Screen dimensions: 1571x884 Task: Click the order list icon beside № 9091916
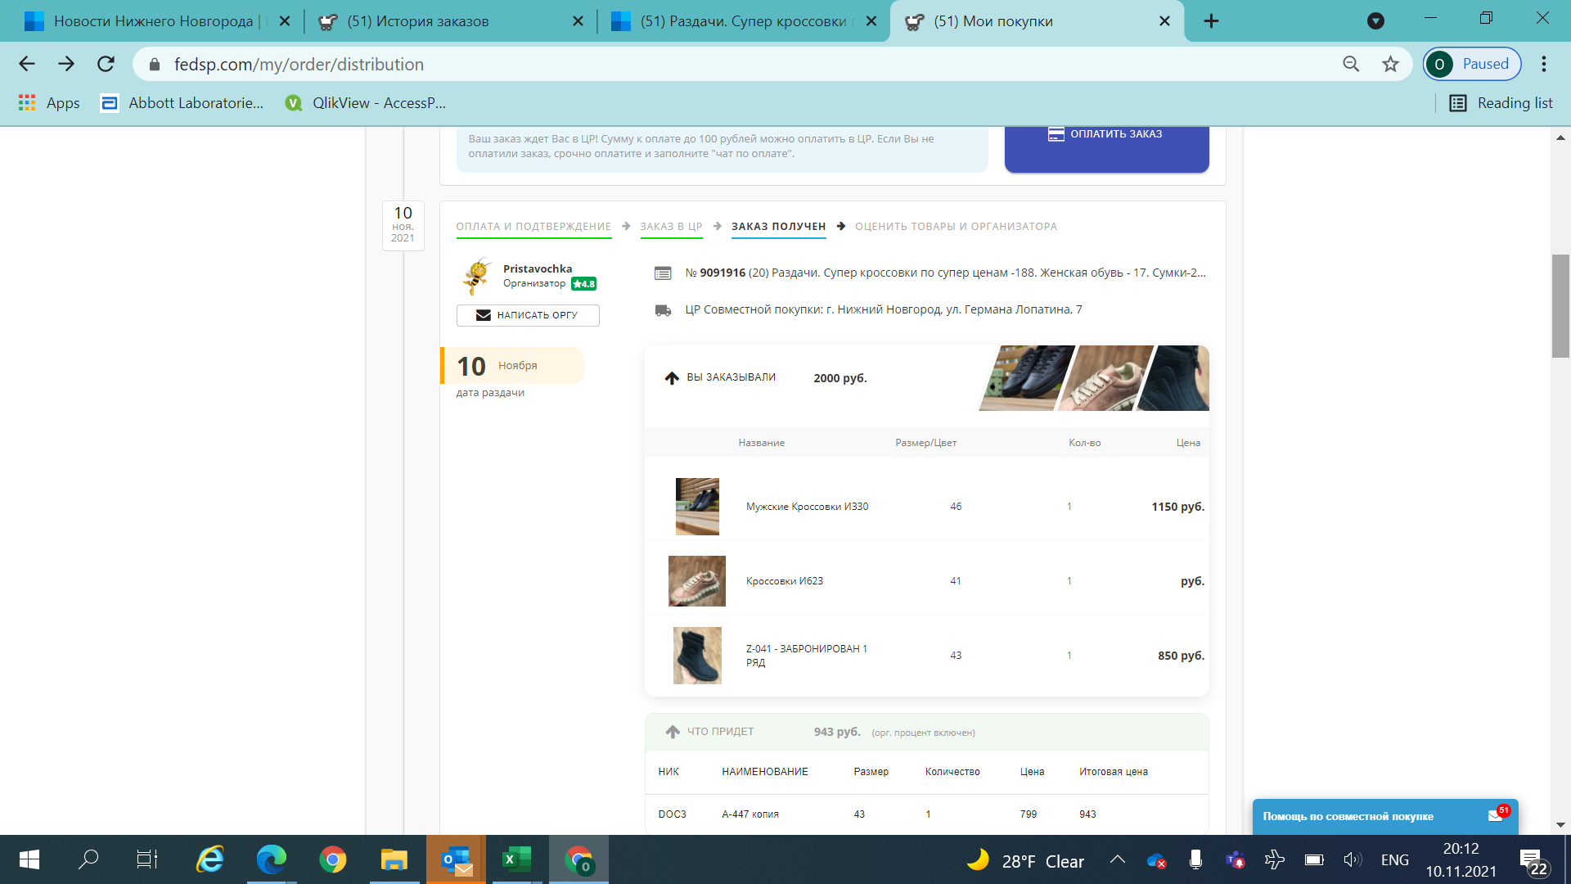[x=663, y=273]
